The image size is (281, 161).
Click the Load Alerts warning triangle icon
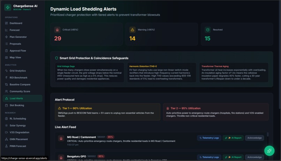[x=7, y=98]
